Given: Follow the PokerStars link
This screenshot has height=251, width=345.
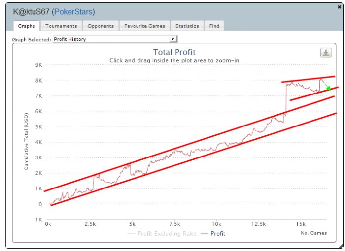Looking at the screenshot, I should (x=73, y=12).
